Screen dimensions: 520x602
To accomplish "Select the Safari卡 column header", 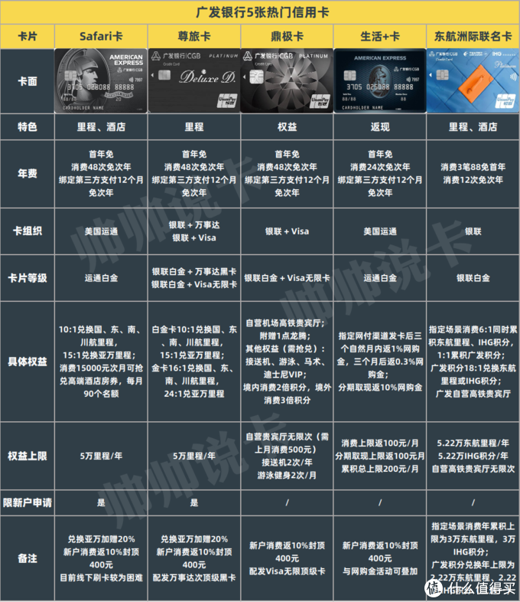I will [x=102, y=36].
